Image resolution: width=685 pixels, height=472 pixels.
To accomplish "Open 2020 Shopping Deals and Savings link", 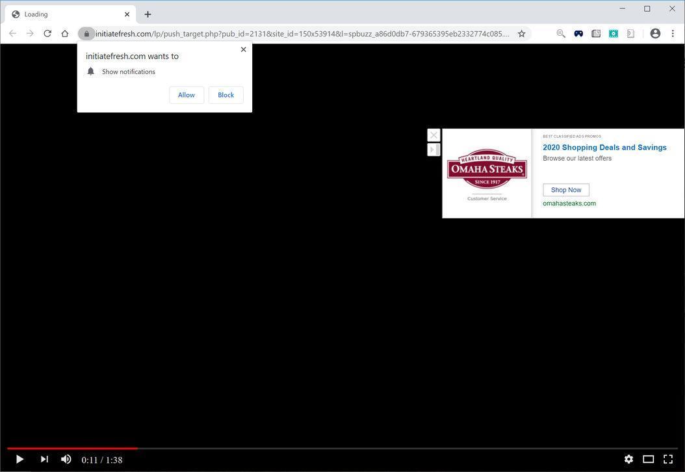I will point(604,148).
